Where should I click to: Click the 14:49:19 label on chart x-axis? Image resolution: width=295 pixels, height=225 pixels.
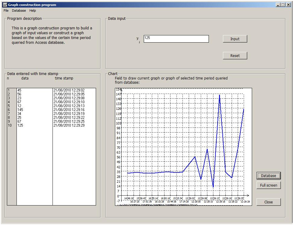pos(129,198)
